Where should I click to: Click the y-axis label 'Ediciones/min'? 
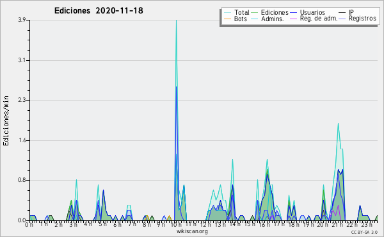point(6,120)
